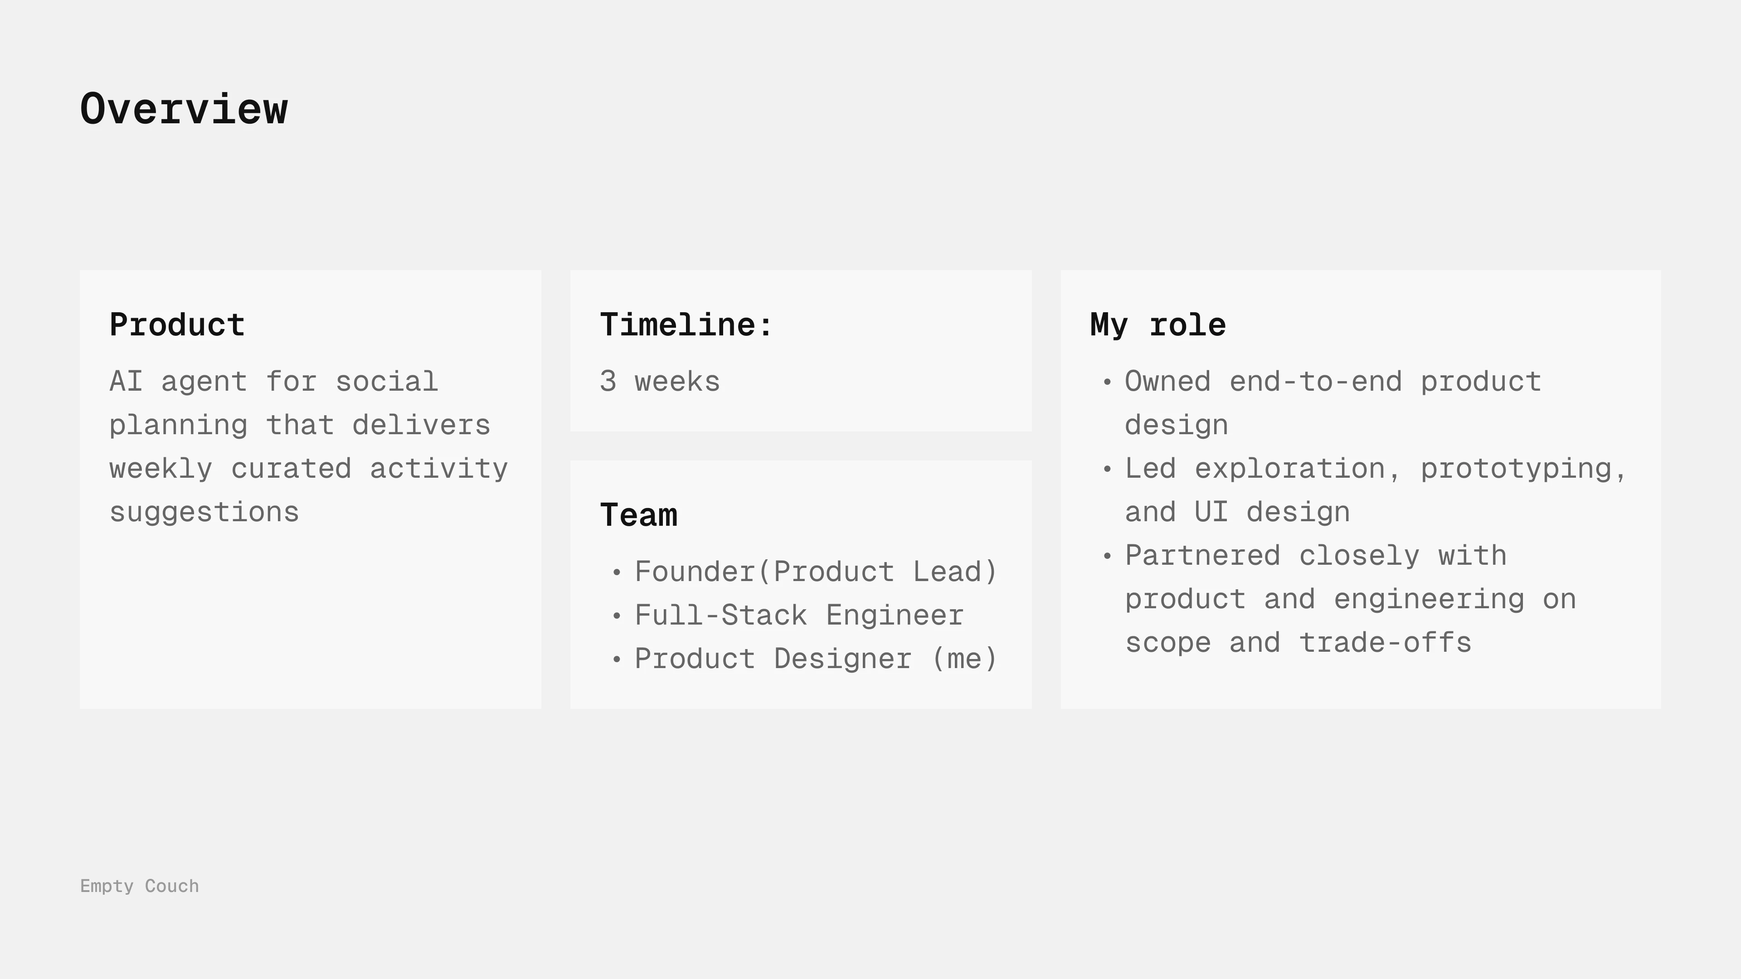Click the bullet dot before Founder(Product Lead)
The image size is (1741, 979).
(x=617, y=573)
